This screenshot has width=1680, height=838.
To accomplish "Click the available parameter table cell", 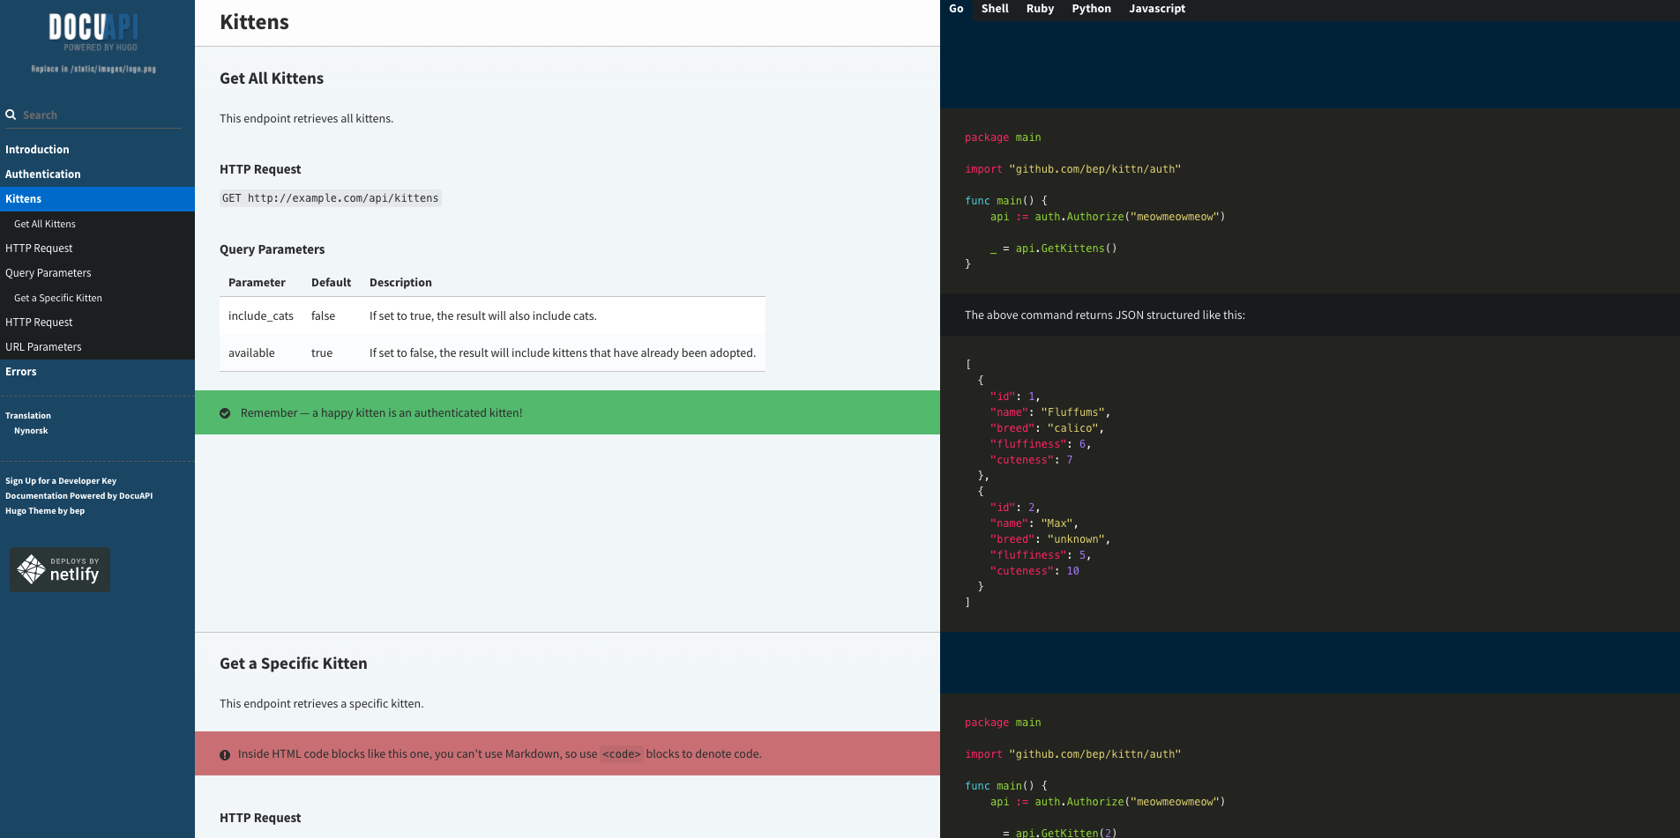I will pyautogui.click(x=261, y=353).
